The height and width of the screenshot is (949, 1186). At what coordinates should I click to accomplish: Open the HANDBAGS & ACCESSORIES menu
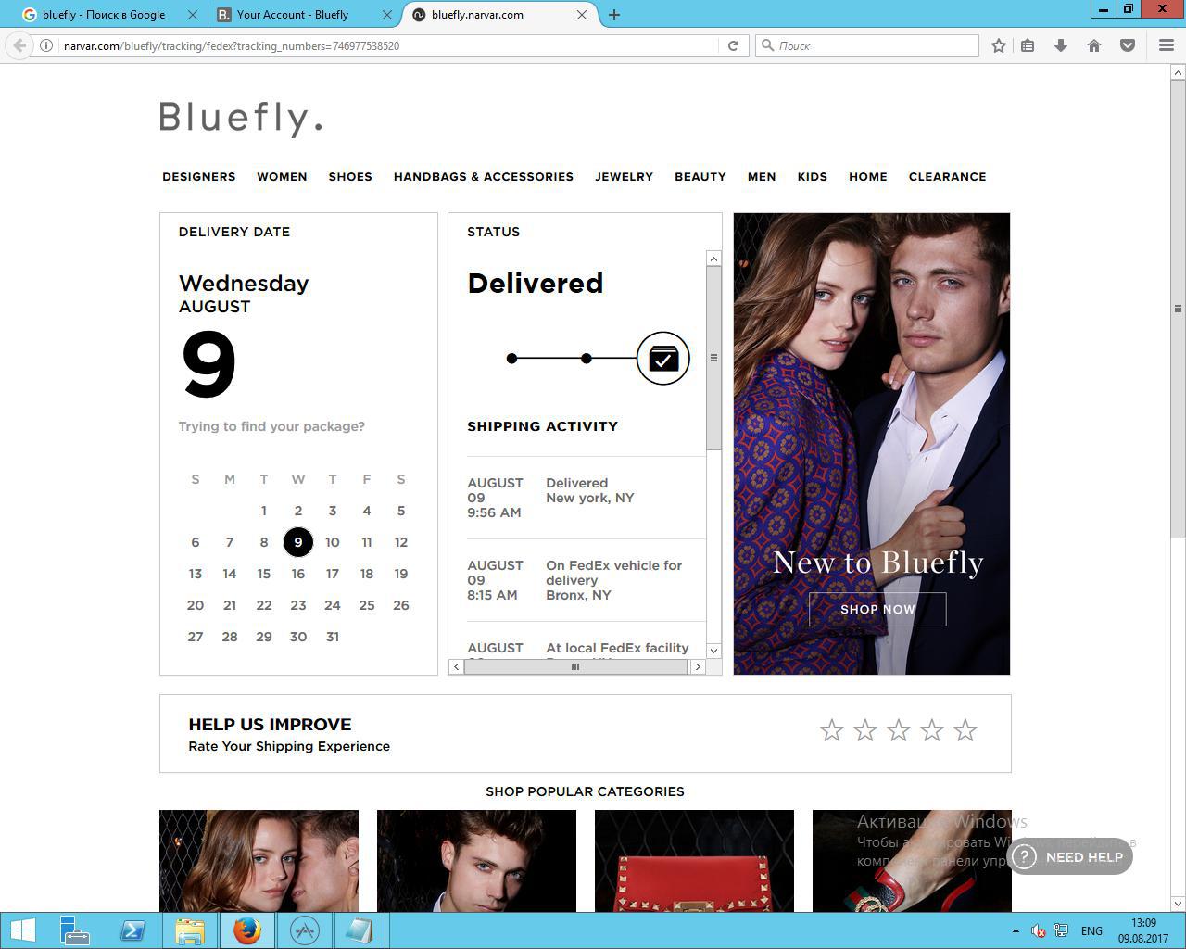tap(483, 177)
